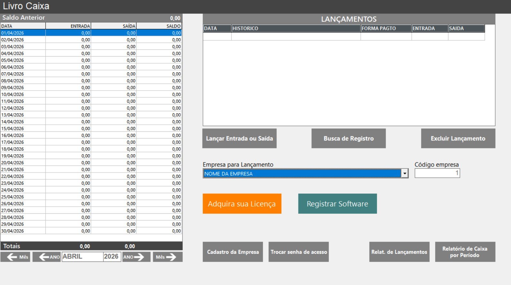Click Lançar Entrada ou Saída button
The height and width of the screenshot is (285, 511).
click(239, 138)
